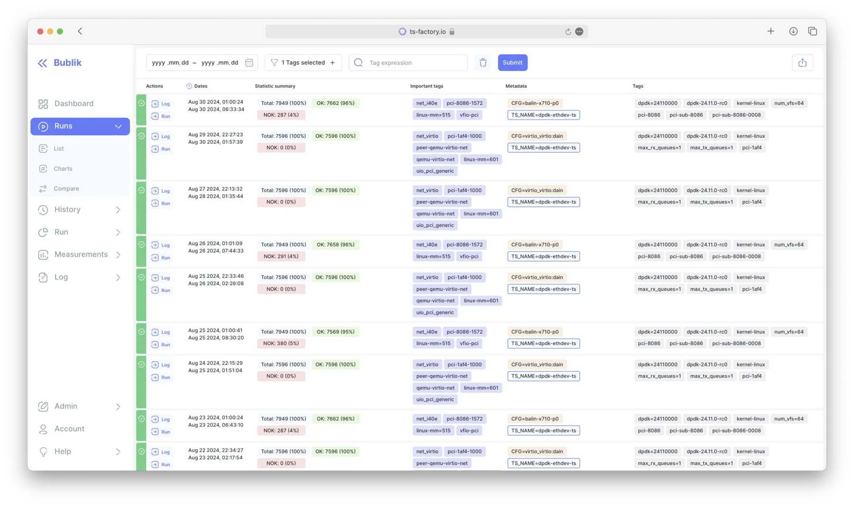The height and width of the screenshot is (507, 854).
Task: Open Dashboard via grid icon
Action: tap(43, 104)
